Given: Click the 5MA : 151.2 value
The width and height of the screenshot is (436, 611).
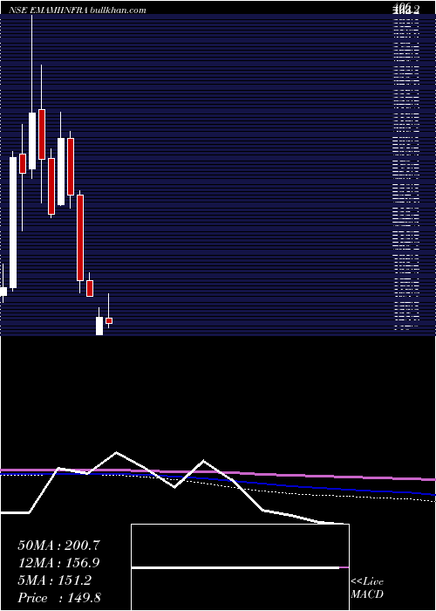Looking at the screenshot, I should (x=54, y=580).
